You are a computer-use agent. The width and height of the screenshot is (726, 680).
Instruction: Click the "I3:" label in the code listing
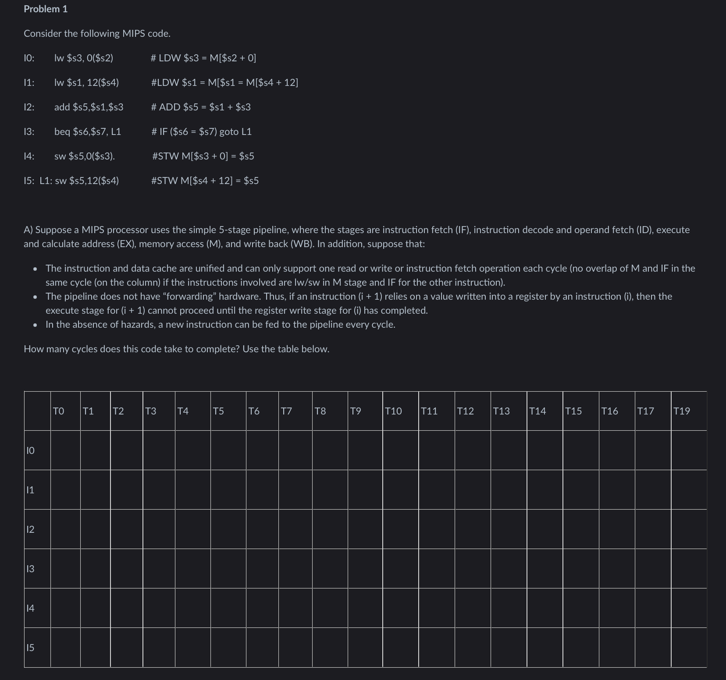[29, 131]
